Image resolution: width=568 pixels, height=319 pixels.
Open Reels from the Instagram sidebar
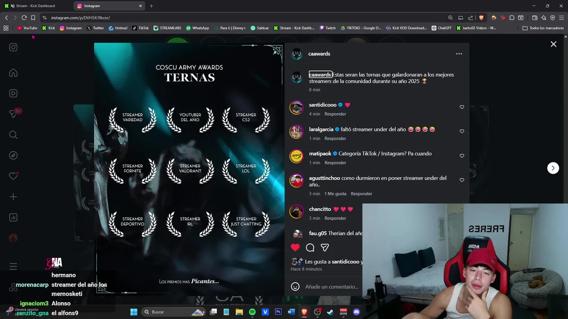coord(13,93)
